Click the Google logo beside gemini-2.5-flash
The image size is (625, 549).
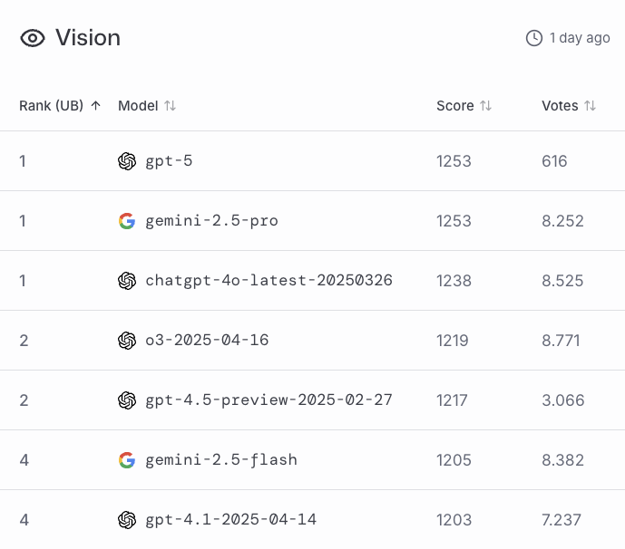coord(127,460)
